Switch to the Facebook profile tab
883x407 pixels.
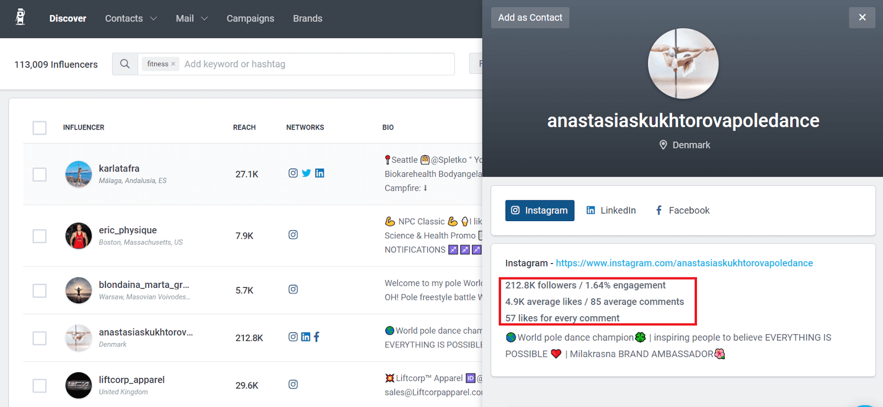pyautogui.click(x=682, y=210)
